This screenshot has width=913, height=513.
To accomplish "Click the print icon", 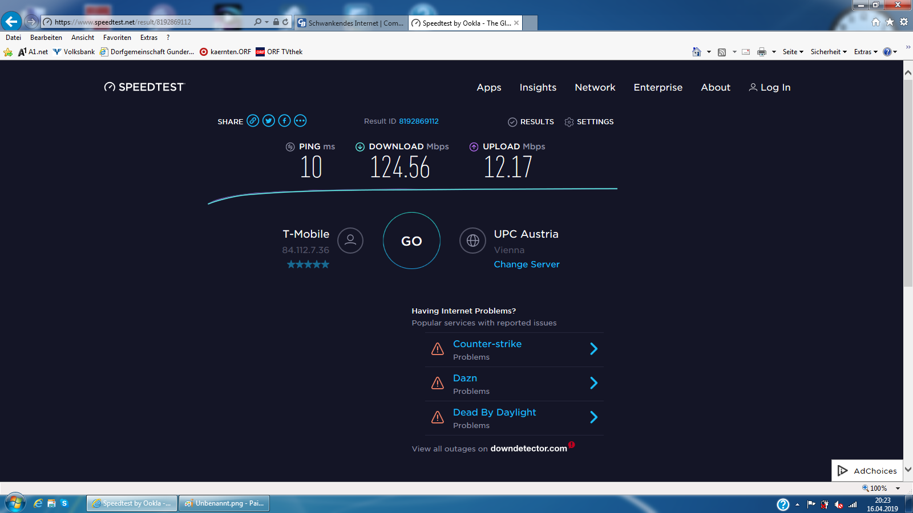I will pos(761,52).
